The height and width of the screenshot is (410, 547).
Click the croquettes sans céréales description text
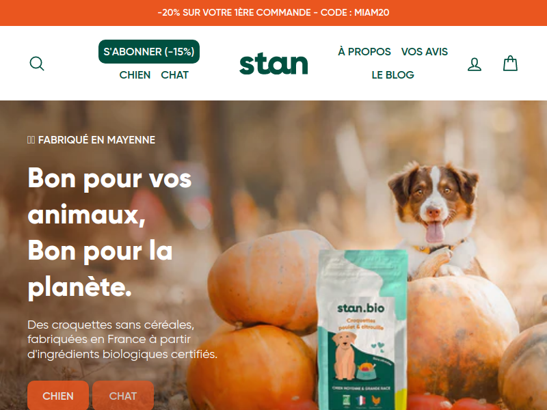(122, 339)
